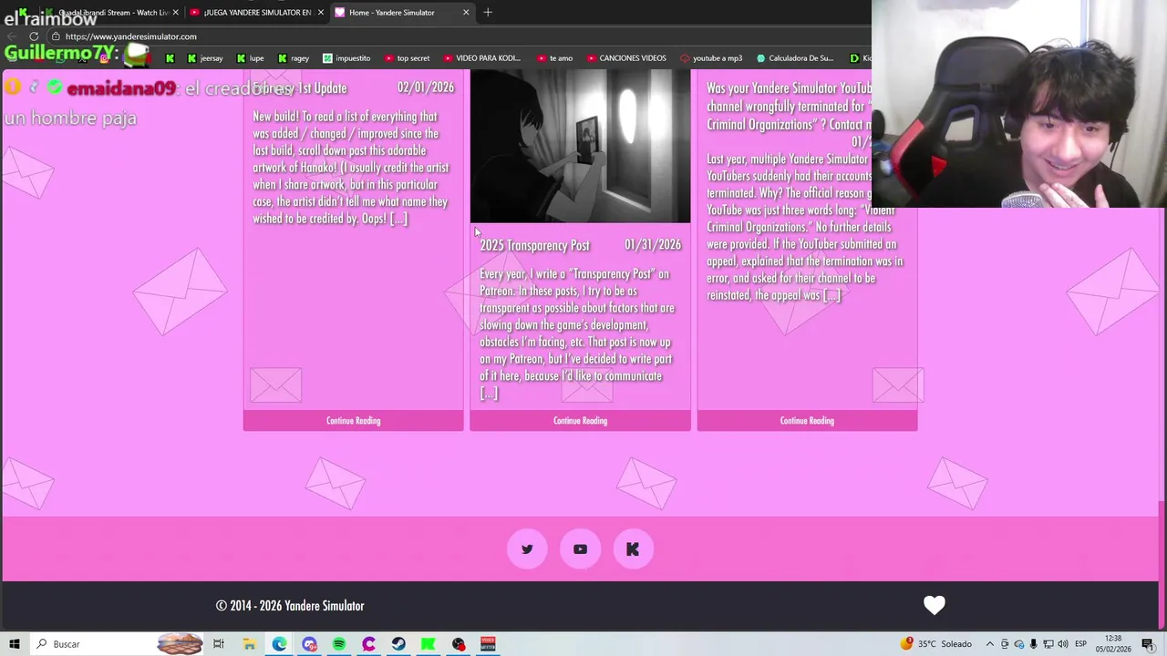Open the te amo bookmark

coord(554,58)
